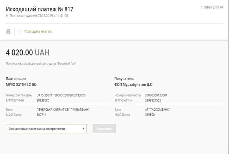Image resolution: width=229 pixels, height=154 pixels.
Task: Click the payment purpose text about 'Зеленый Гай'
Action: pos(41,63)
